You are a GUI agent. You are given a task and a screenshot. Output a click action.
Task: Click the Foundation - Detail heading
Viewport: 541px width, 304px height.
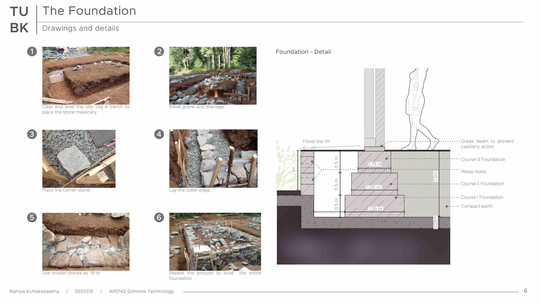coord(303,52)
